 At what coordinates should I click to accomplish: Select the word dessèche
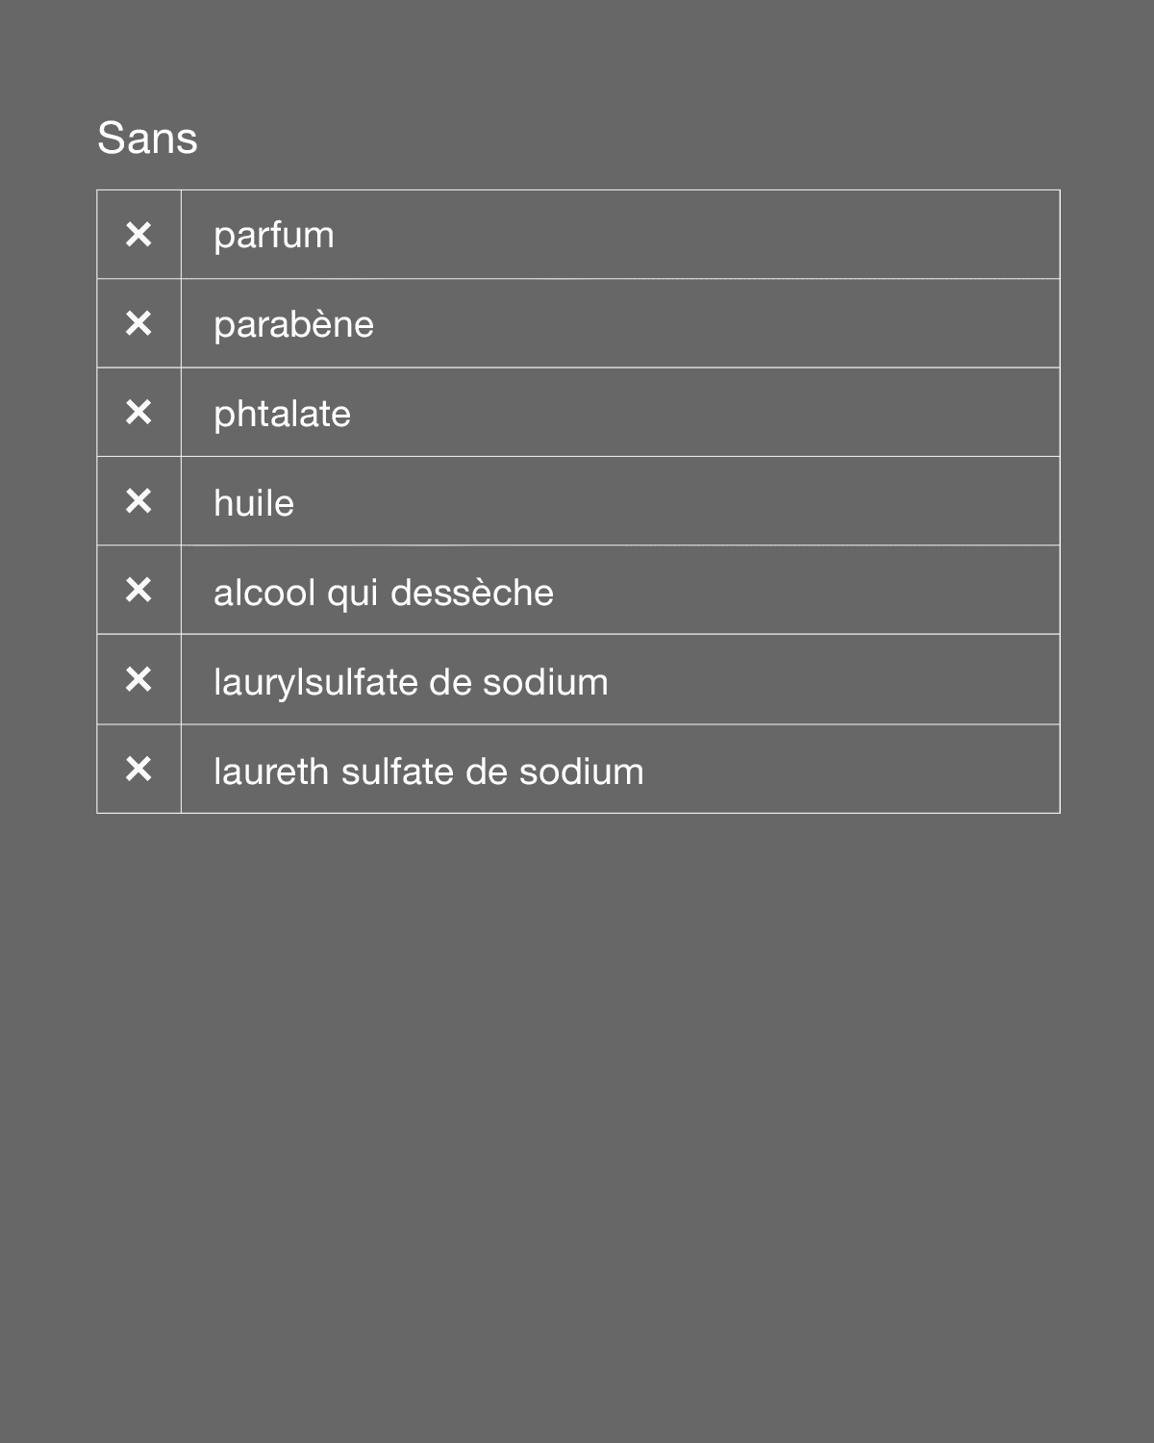point(472,593)
